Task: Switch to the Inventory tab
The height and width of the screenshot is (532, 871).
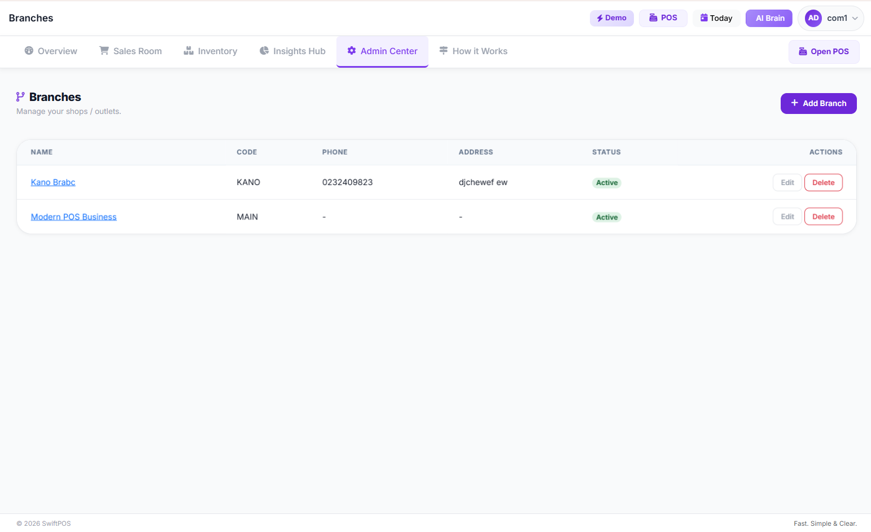Action: pyautogui.click(x=211, y=51)
